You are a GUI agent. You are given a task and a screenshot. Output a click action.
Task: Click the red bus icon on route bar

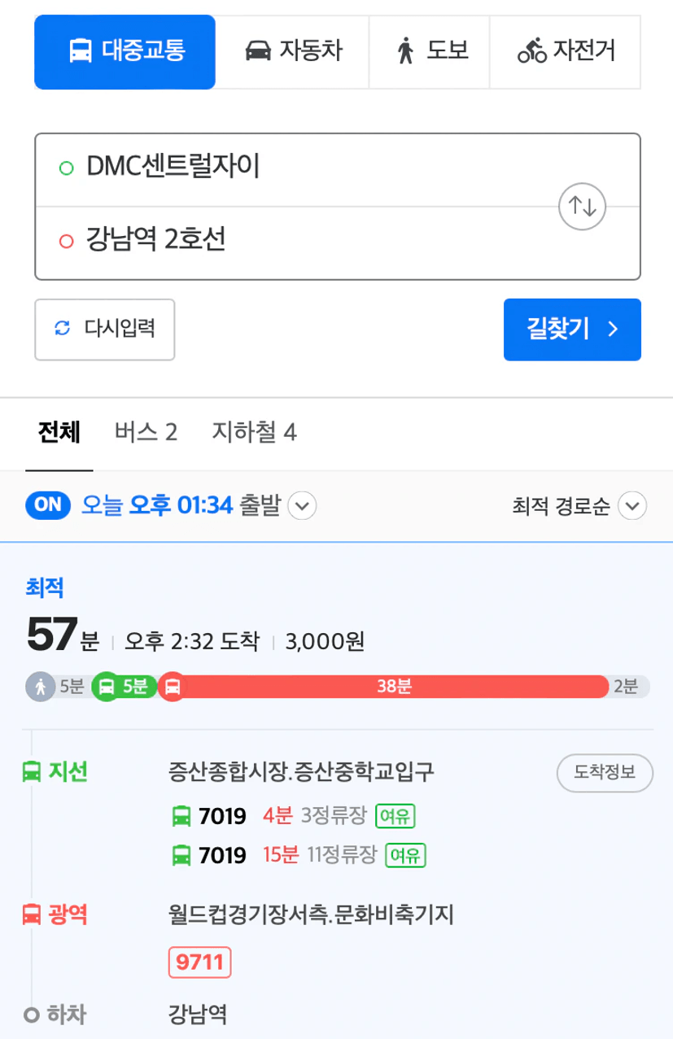[172, 687]
